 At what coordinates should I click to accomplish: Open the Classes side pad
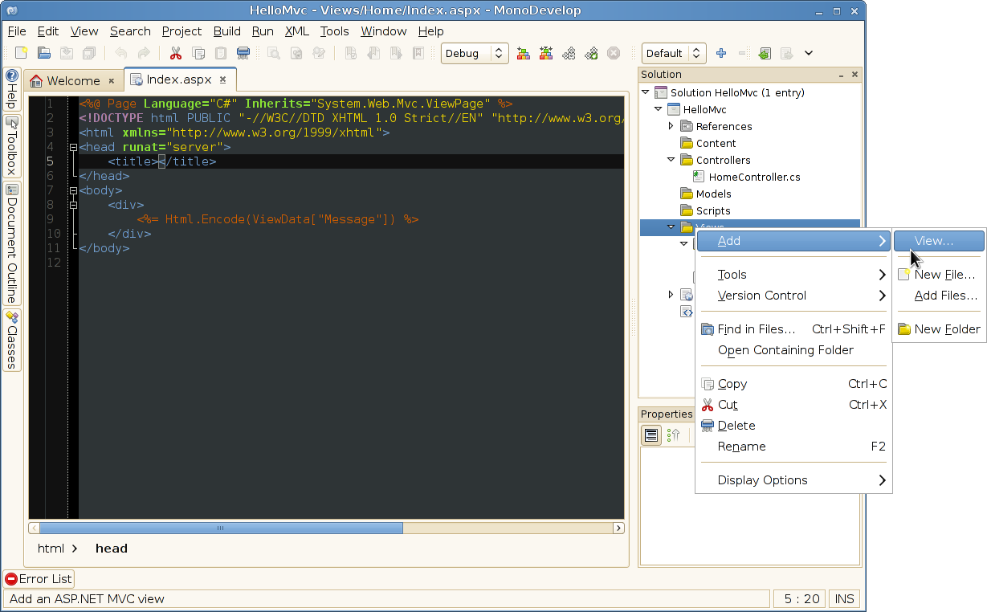tap(12, 341)
